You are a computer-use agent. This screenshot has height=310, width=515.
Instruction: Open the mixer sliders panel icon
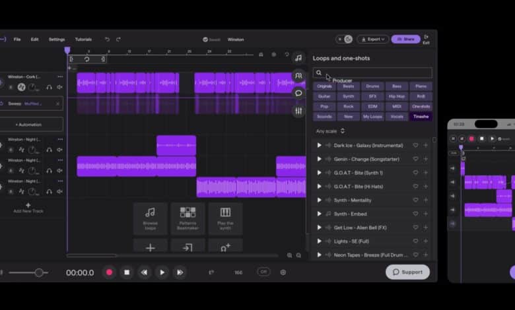point(298,111)
